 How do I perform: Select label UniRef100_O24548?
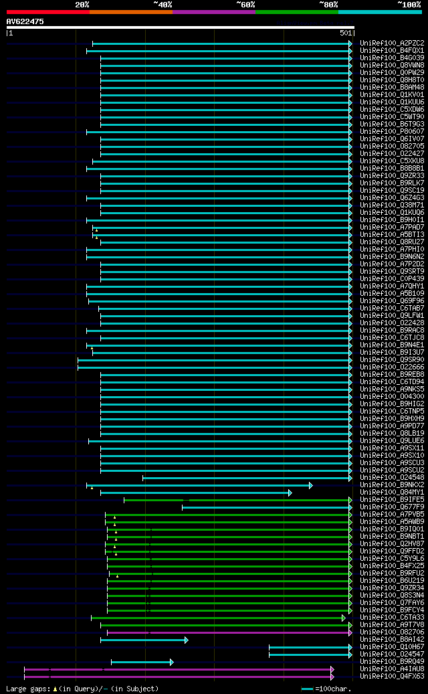click(x=392, y=478)
